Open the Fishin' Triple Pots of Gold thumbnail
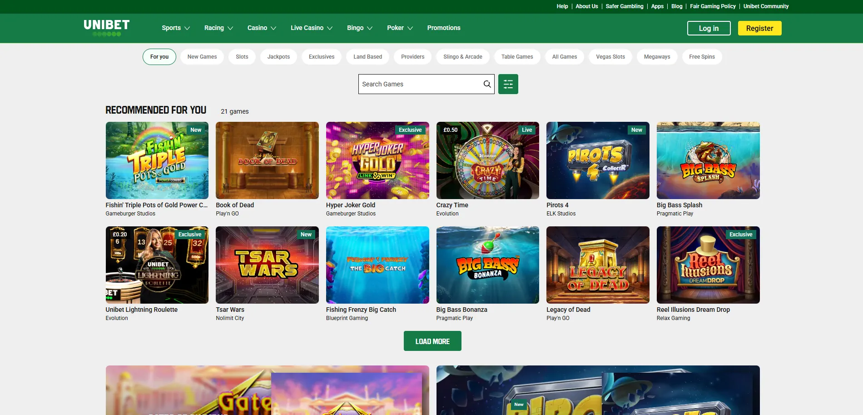The width and height of the screenshot is (863, 415). coord(157,160)
